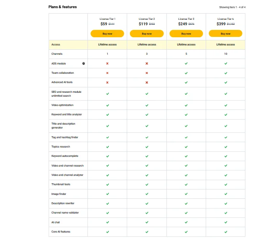Screen dimensions: 273x238
Task: Click the green check for Advanced AI tools Tier 4
Action: 226,82
